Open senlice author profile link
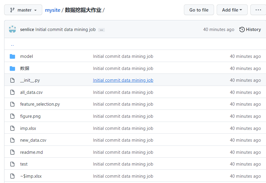The height and width of the screenshot is (183, 266). (27, 30)
